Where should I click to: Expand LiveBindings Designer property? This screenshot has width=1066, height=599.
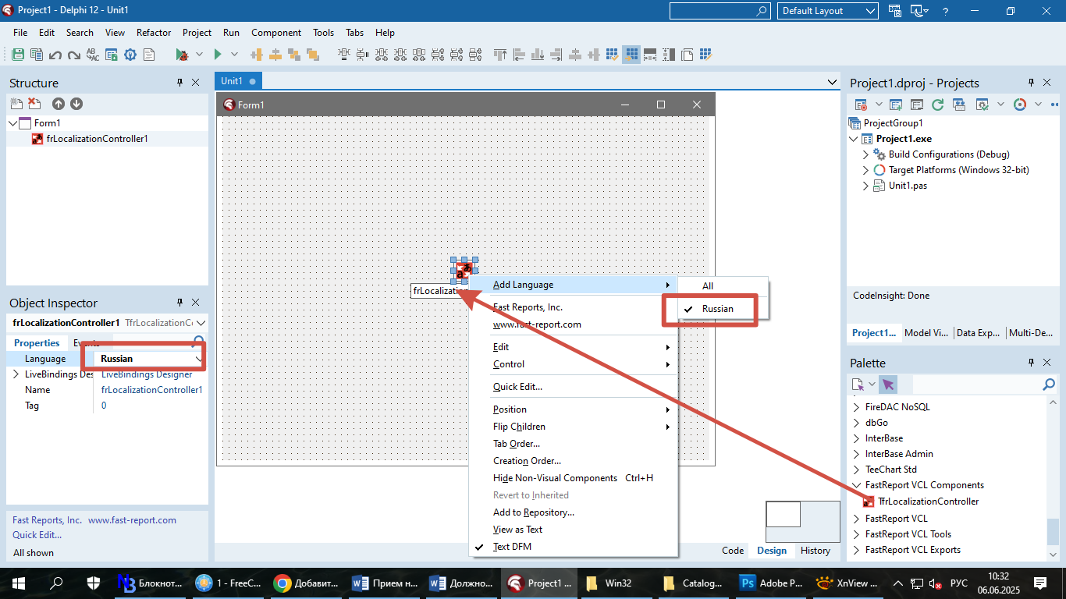click(x=16, y=374)
